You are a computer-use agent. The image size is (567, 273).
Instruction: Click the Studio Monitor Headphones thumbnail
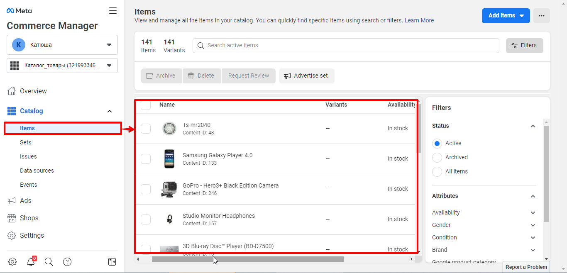169,219
